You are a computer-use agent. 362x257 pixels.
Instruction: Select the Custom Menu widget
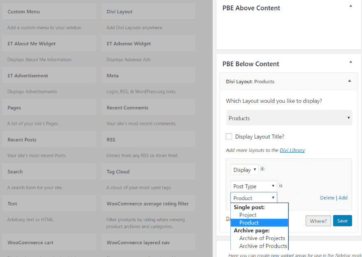[49, 12]
